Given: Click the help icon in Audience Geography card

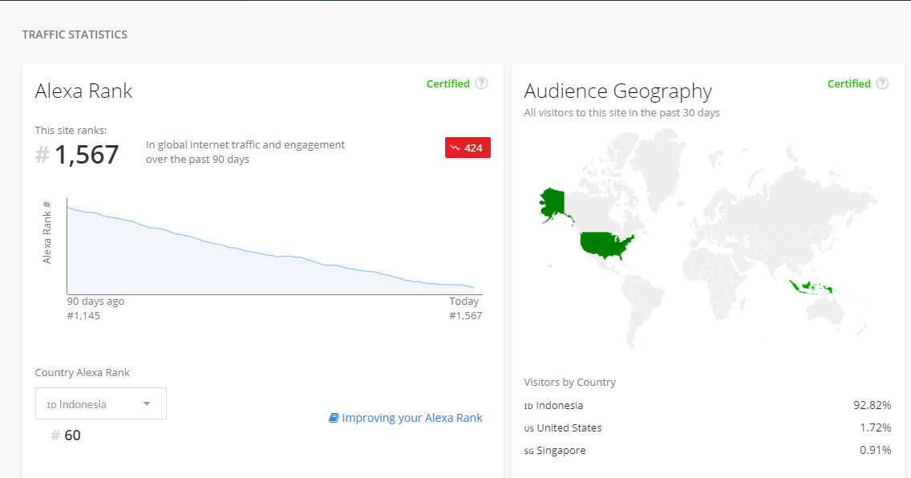Looking at the screenshot, I should (882, 83).
